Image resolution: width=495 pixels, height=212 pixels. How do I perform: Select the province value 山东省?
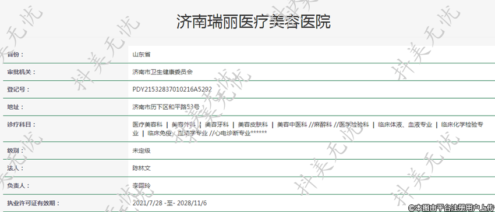[142, 55]
